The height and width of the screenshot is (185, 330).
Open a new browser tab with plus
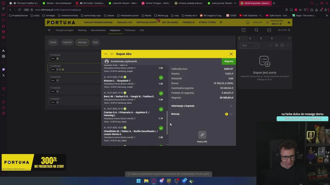tap(274, 3)
